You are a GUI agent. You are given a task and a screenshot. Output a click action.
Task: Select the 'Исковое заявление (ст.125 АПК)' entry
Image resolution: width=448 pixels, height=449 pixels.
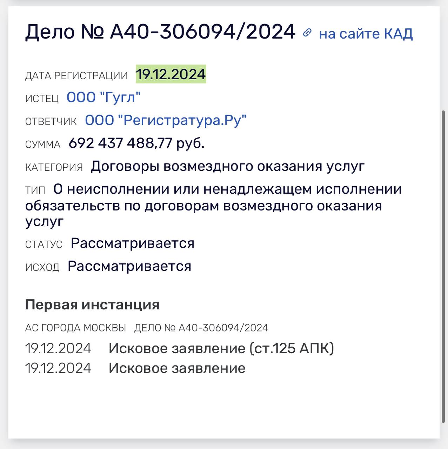(x=221, y=348)
